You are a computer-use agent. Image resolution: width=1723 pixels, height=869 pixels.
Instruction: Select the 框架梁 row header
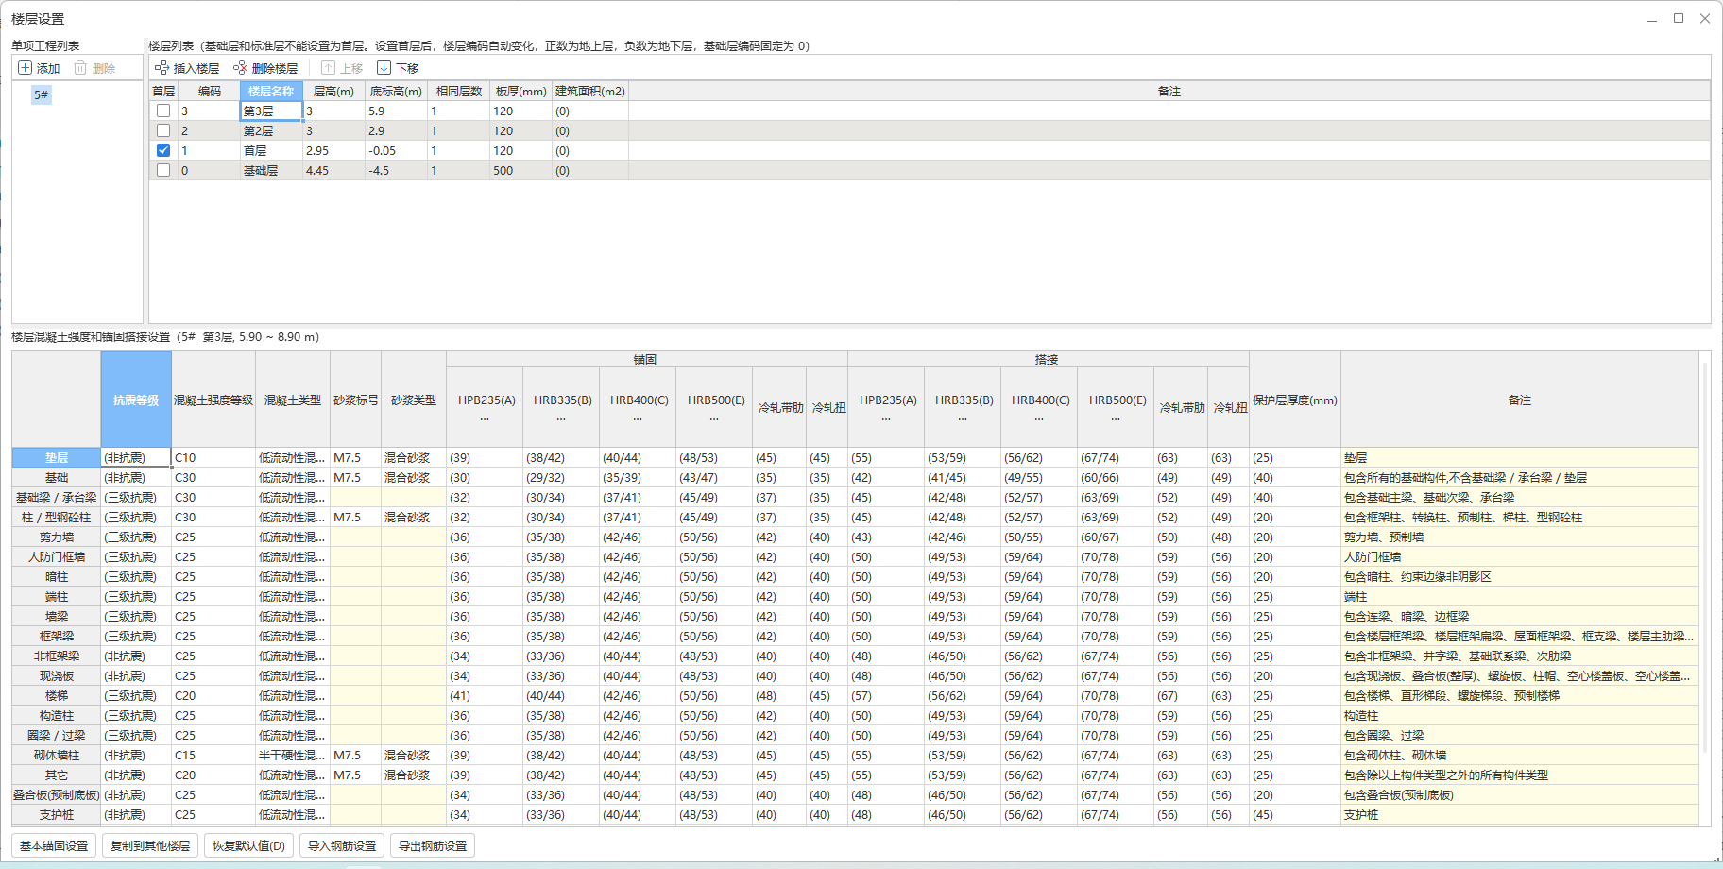point(57,637)
